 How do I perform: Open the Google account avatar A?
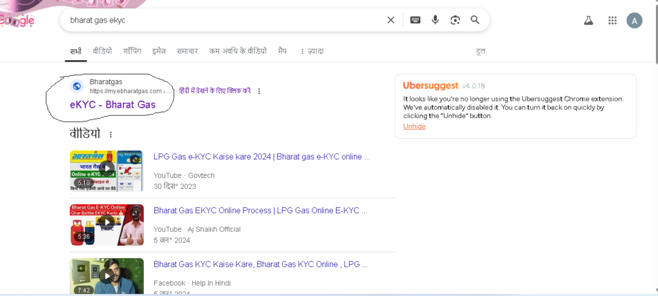634,21
